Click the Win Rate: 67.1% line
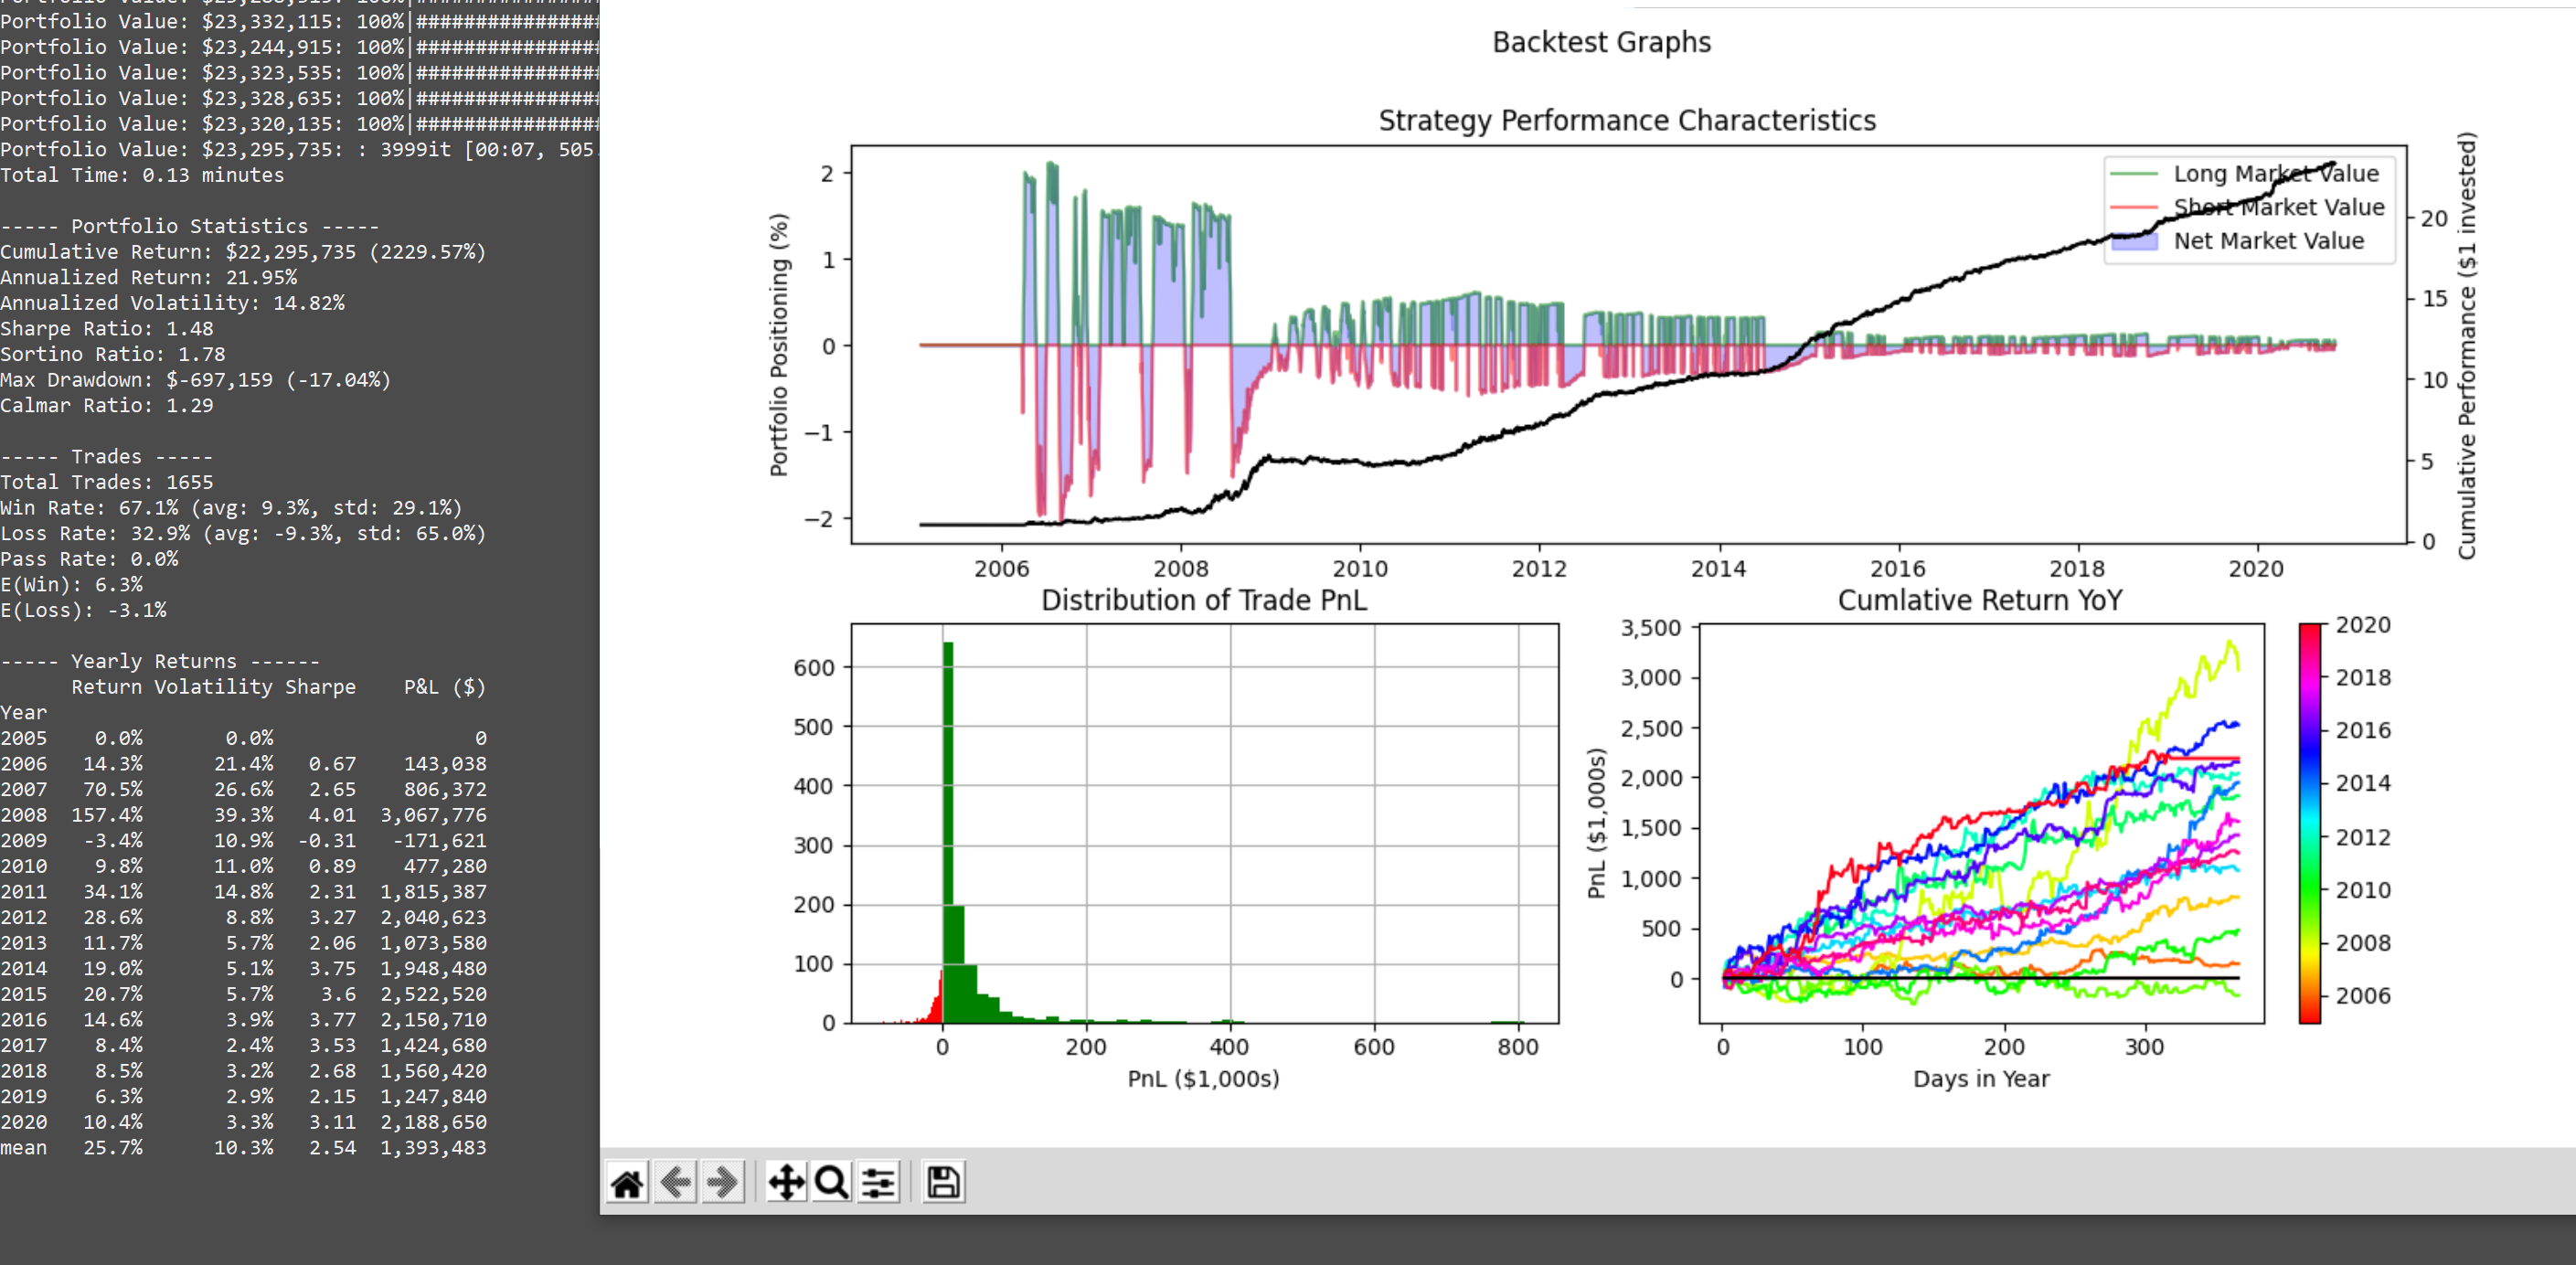The image size is (2576, 1265). point(231,507)
